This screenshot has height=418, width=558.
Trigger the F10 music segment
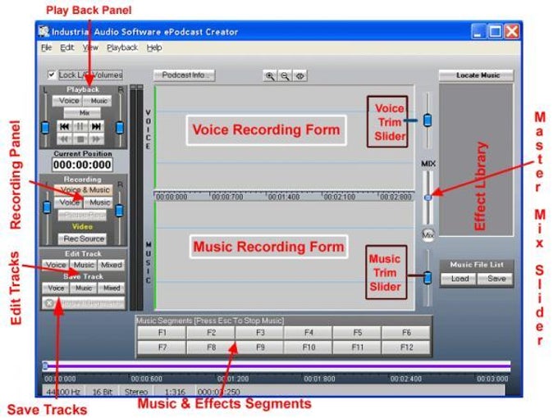pos(309,348)
